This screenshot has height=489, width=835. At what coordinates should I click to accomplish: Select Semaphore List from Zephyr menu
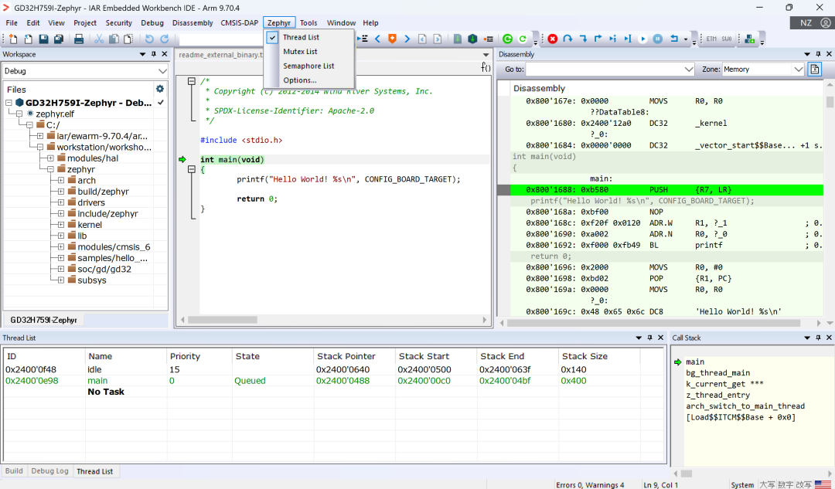pyautogui.click(x=308, y=66)
